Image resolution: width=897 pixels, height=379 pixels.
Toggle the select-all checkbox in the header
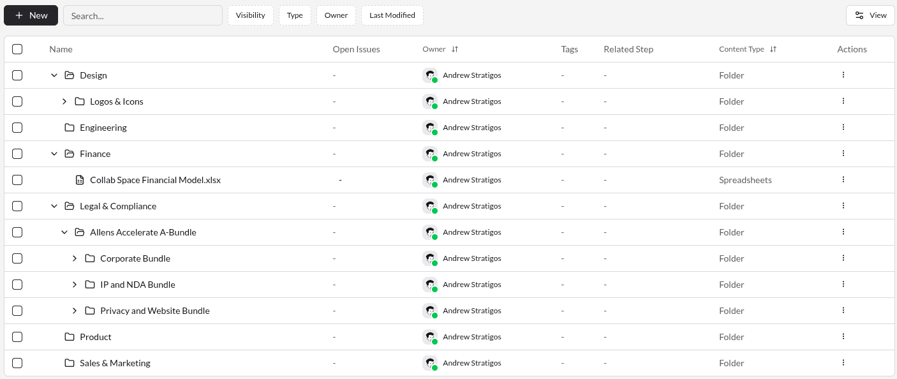[17, 49]
